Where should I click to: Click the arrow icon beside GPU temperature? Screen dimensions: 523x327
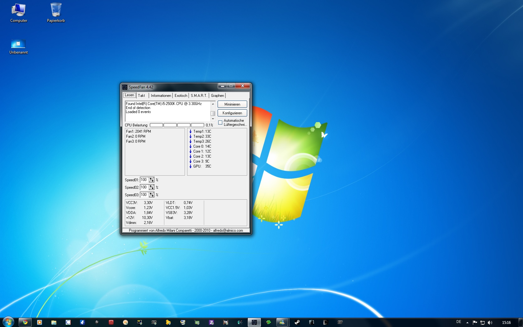coord(191,166)
